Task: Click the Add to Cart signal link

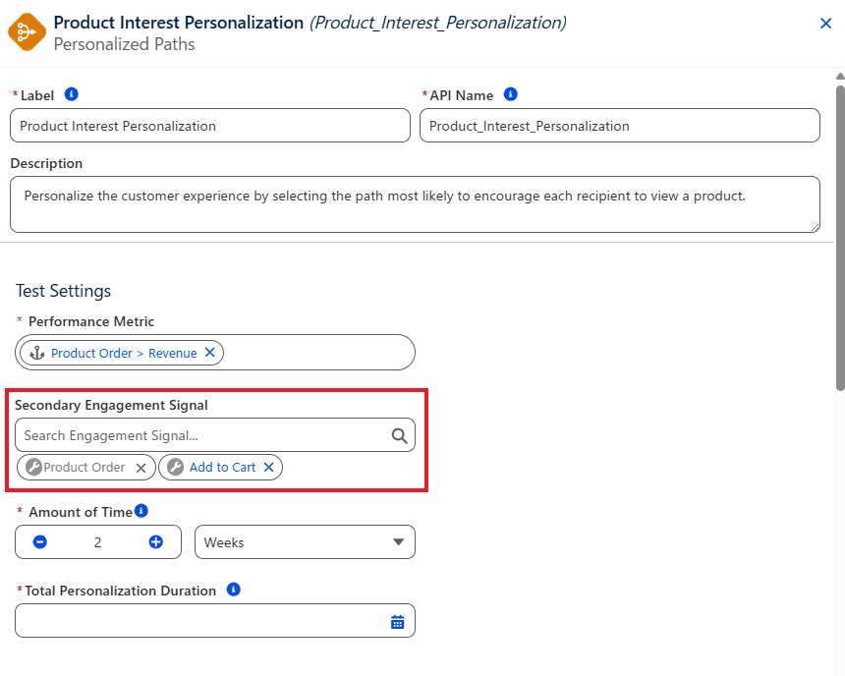Action: point(222,468)
